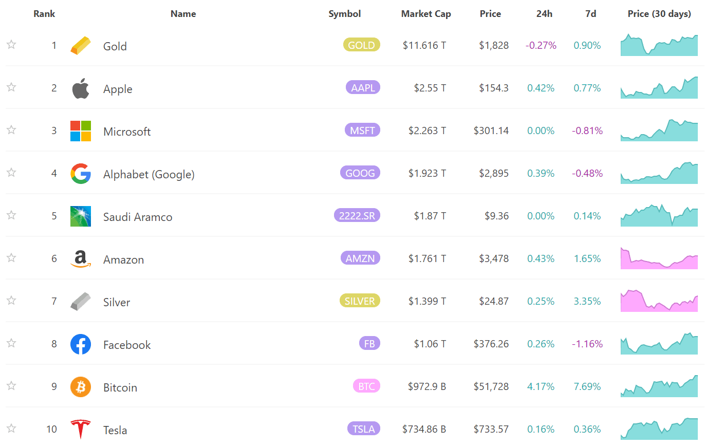Viewport: 705px width, 446px height.
Task: Star the Alphabet (Google) row
Action: [11, 173]
